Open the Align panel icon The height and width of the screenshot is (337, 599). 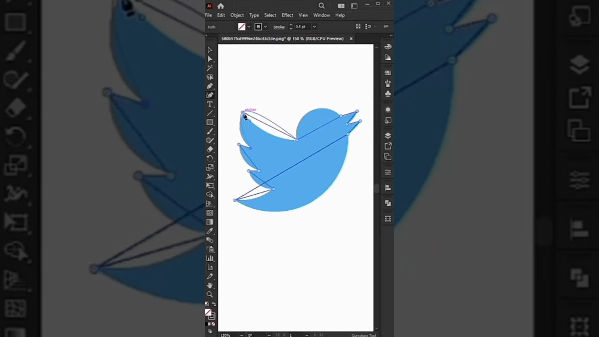point(388,188)
